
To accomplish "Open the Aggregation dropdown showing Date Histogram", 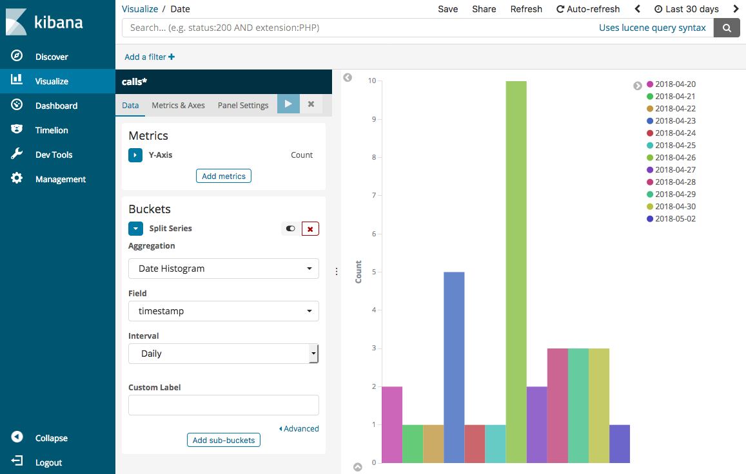I will point(223,269).
